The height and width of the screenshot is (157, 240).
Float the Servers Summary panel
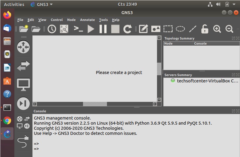233,75
